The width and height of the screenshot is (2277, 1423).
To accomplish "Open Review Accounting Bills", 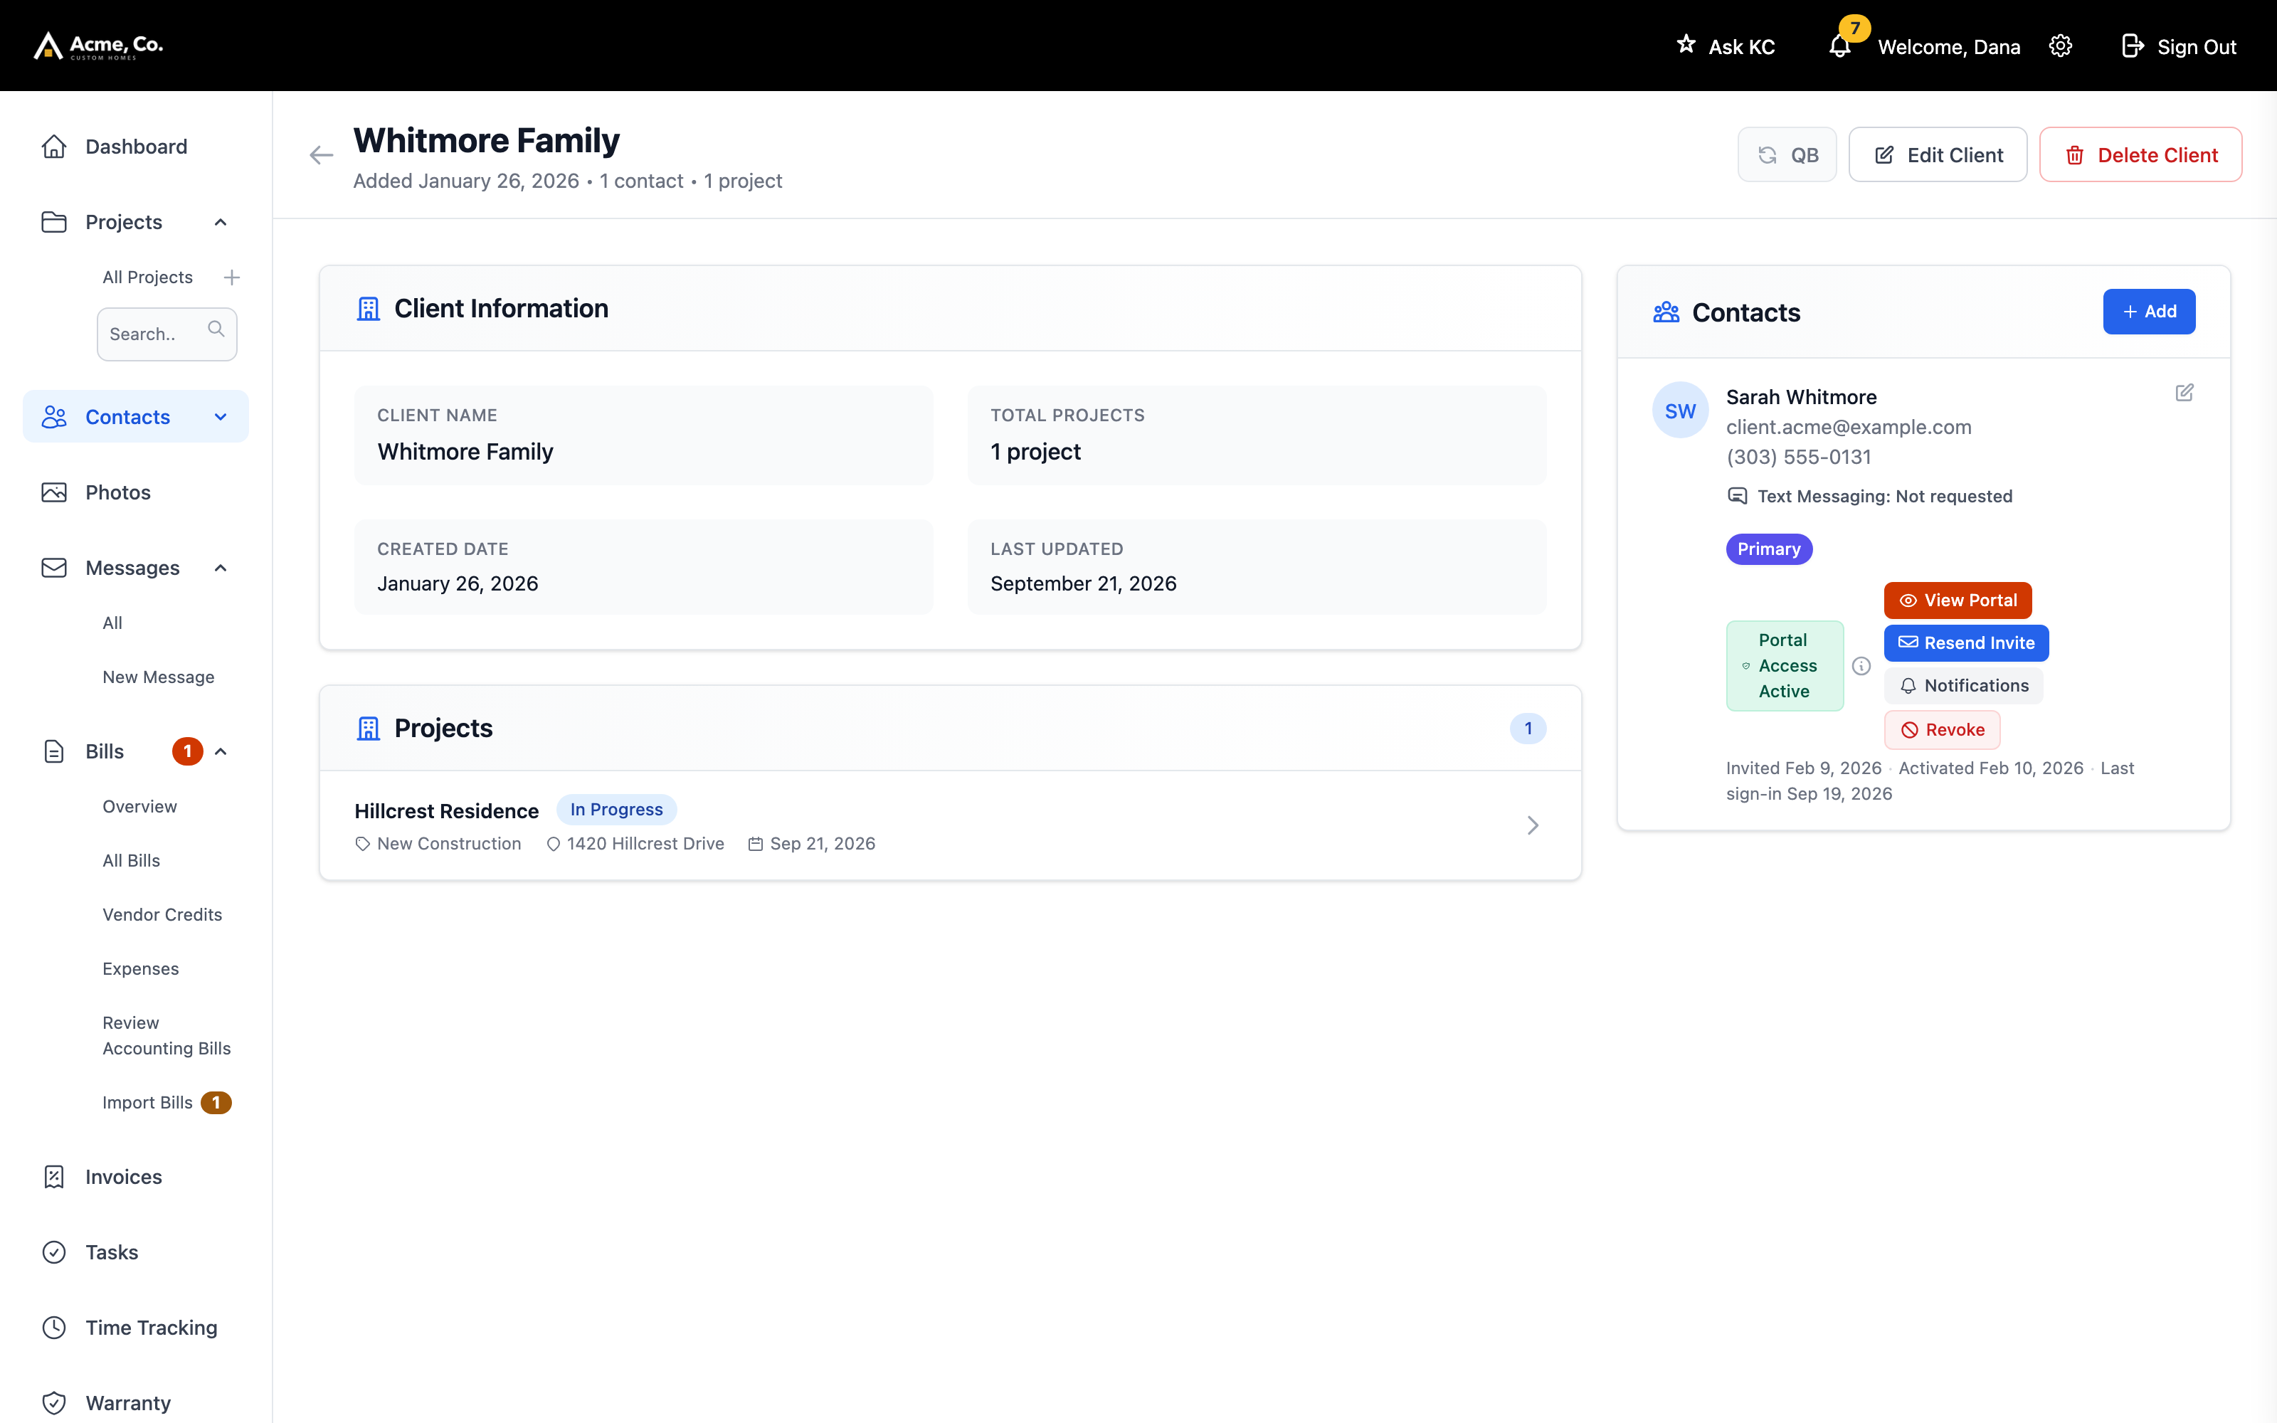I will coord(167,1035).
